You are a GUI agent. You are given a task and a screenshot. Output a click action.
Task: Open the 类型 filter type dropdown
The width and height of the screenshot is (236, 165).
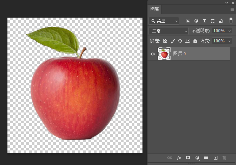[164, 21]
